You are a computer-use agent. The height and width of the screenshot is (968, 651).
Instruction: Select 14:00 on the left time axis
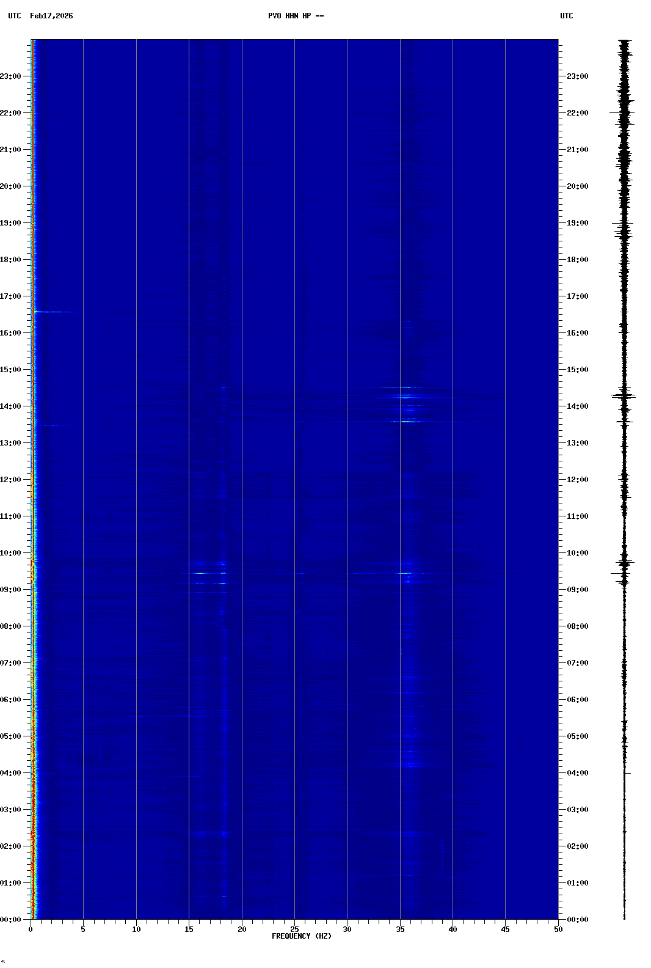click(11, 406)
